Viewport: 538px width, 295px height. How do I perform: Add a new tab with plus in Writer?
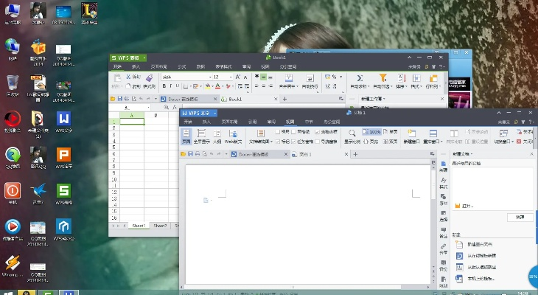pos(355,154)
